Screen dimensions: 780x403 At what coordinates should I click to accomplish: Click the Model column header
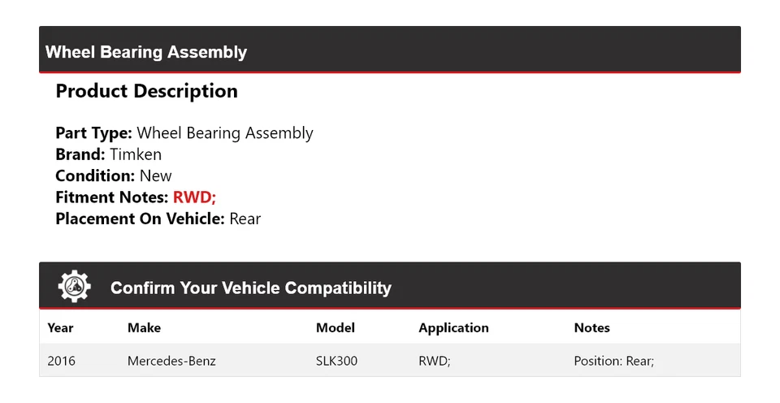point(336,328)
